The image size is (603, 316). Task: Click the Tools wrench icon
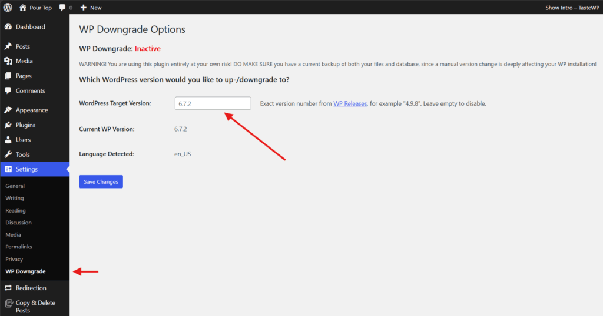pyautogui.click(x=8, y=154)
